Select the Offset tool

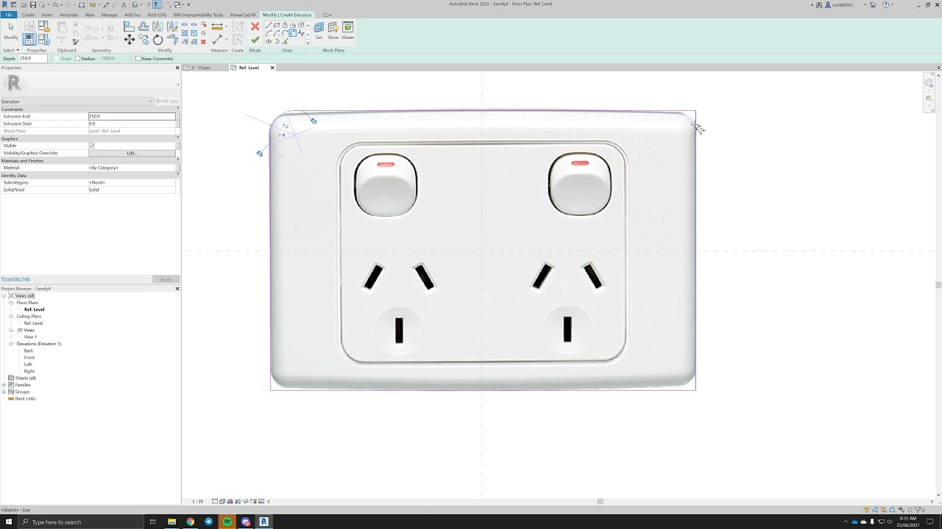pyautogui.click(x=144, y=26)
